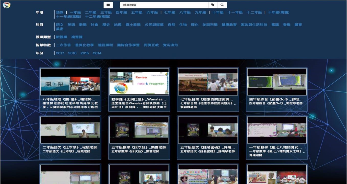This screenshot has width=347, height=184.
Task: Select the 地理 subject filter
Action: [118, 25]
